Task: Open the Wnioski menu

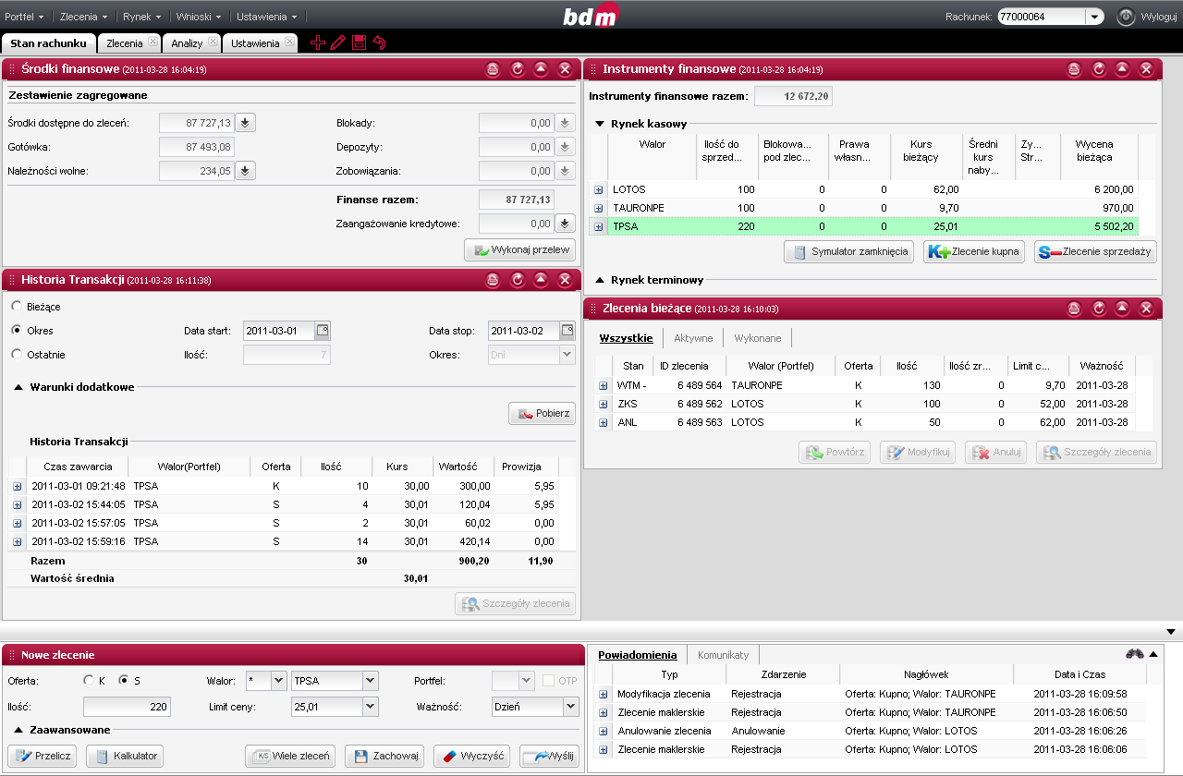Action: (x=201, y=17)
